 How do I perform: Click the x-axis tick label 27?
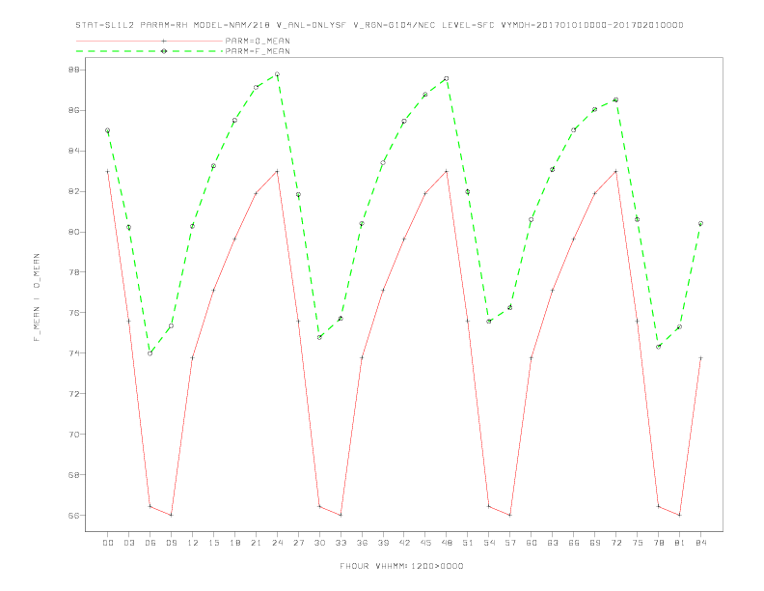[298, 543]
